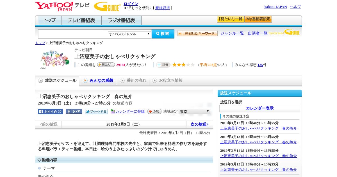337x177 pixels.
Task: Click the 予約 record button
Action: tap(154, 111)
